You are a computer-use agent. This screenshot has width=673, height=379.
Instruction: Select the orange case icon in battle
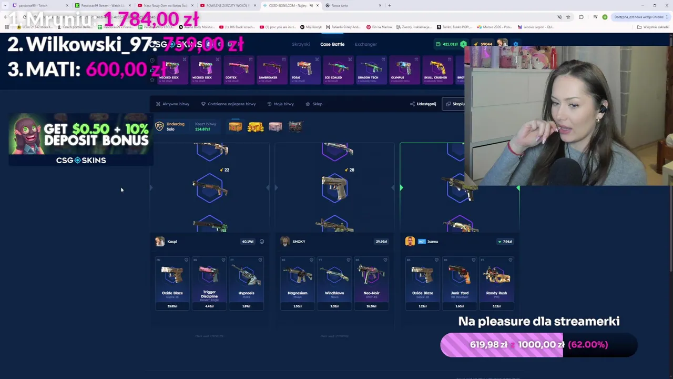236,126
